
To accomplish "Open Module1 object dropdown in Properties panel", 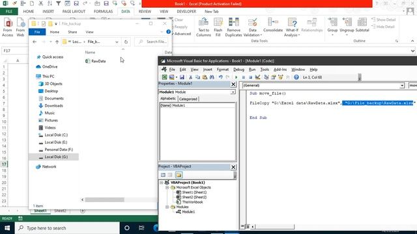I will 233,92.
